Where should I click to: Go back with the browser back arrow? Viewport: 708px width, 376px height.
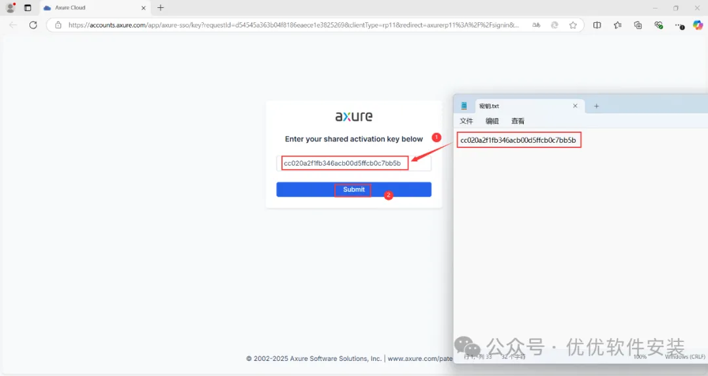click(x=13, y=25)
